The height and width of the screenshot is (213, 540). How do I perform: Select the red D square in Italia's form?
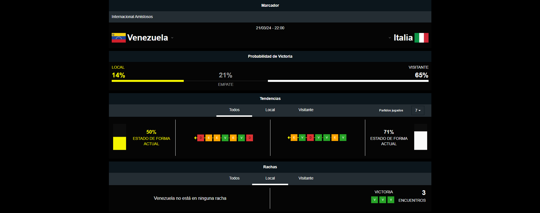pyautogui.click(x=310, y=138)
